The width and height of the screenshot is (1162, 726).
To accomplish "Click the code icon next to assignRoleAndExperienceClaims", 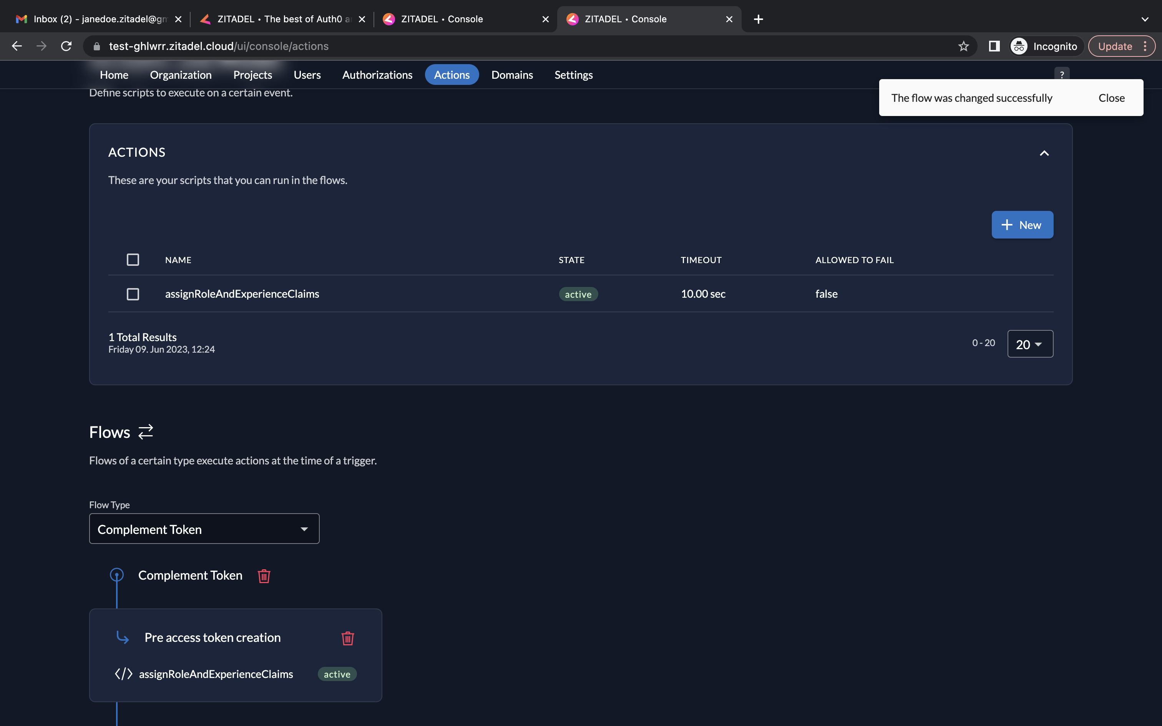I will pyautogui.click(x=123, y=674).
